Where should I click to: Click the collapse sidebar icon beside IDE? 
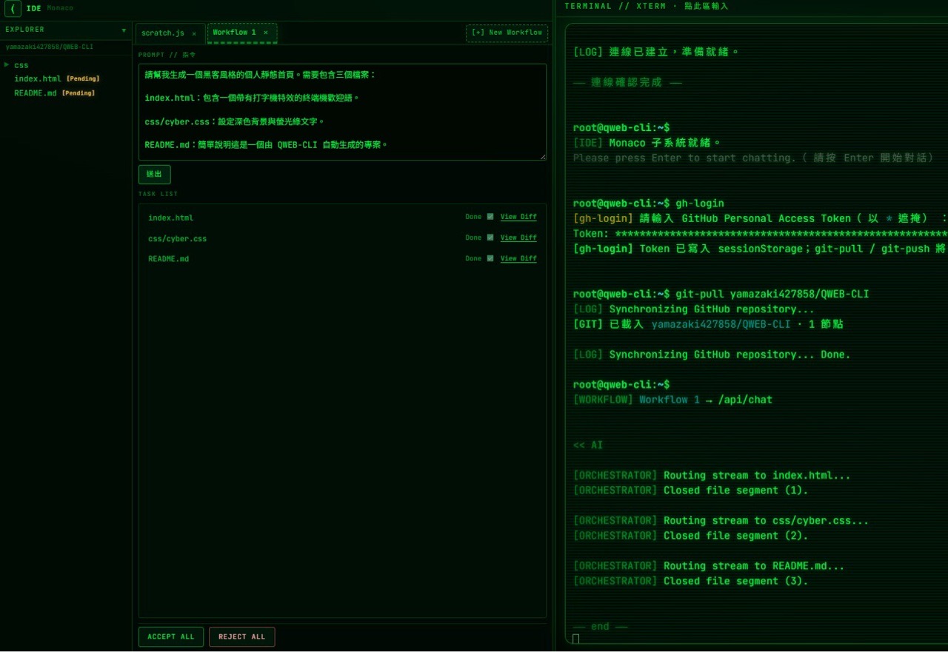point(13,8)
